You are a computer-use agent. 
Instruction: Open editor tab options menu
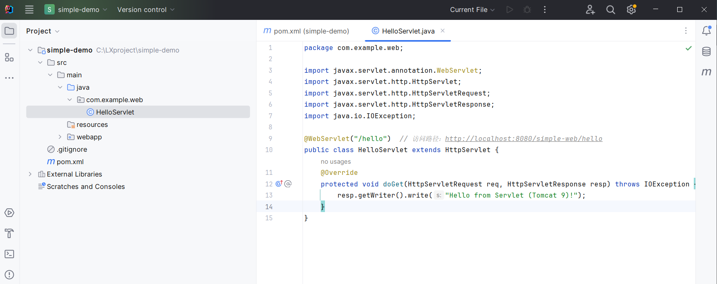tap(686, 31)
